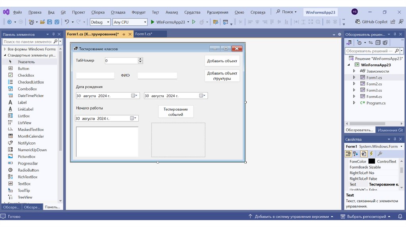Click the notifications bell in status bar
Screen dimensions: 406x227
coord(400,216)
